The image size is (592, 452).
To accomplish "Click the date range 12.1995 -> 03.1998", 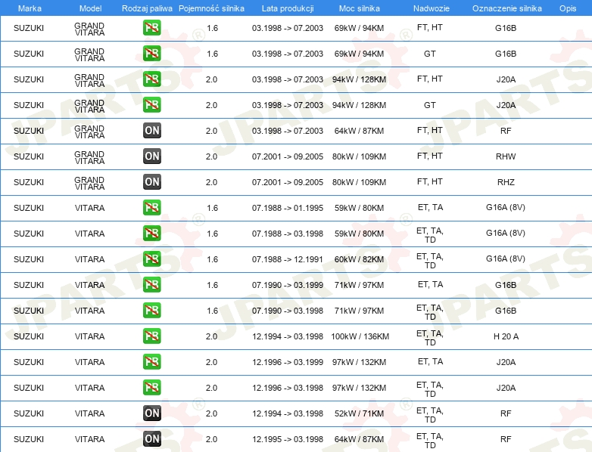I will click(288, 439).
